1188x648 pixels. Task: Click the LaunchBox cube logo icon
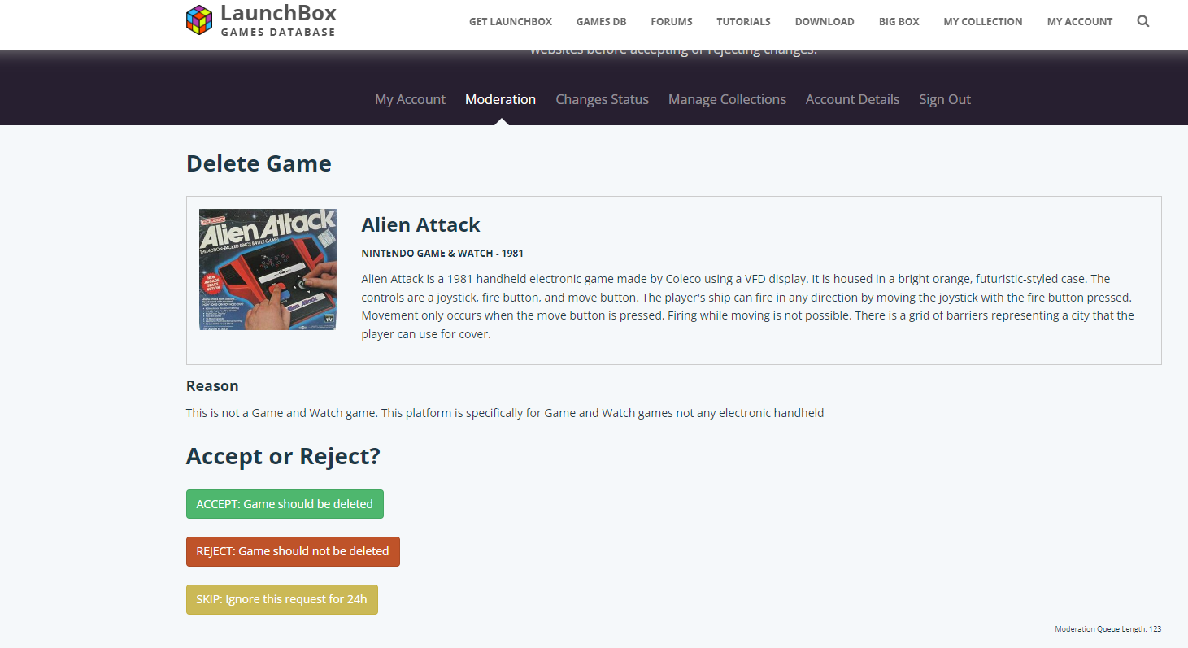point(199,20)
